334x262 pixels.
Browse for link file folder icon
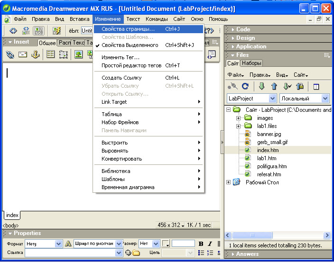coord(136,253)
